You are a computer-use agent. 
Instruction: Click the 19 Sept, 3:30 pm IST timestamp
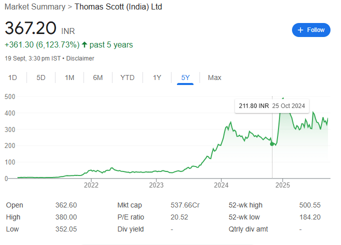click(x=32, y=58)
